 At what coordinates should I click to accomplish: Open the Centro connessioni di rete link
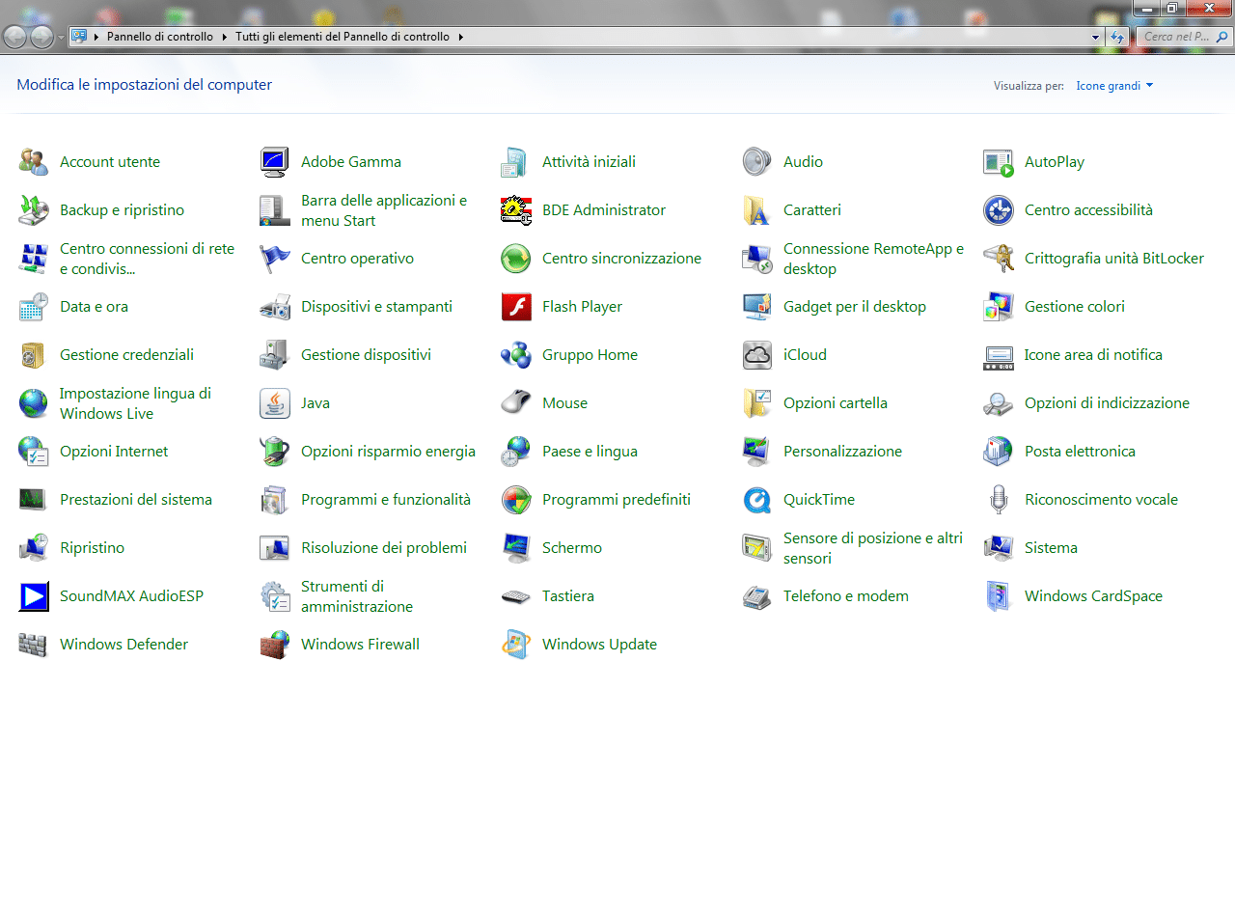click(148, 259)
